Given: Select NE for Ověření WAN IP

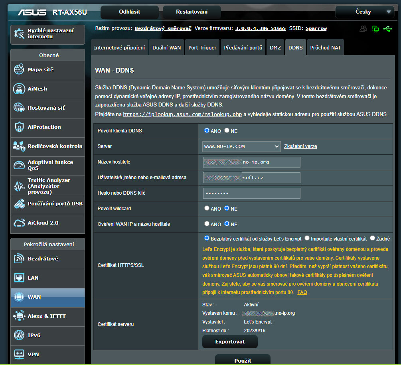Looking at the screenshot, I should click(227, 224).
